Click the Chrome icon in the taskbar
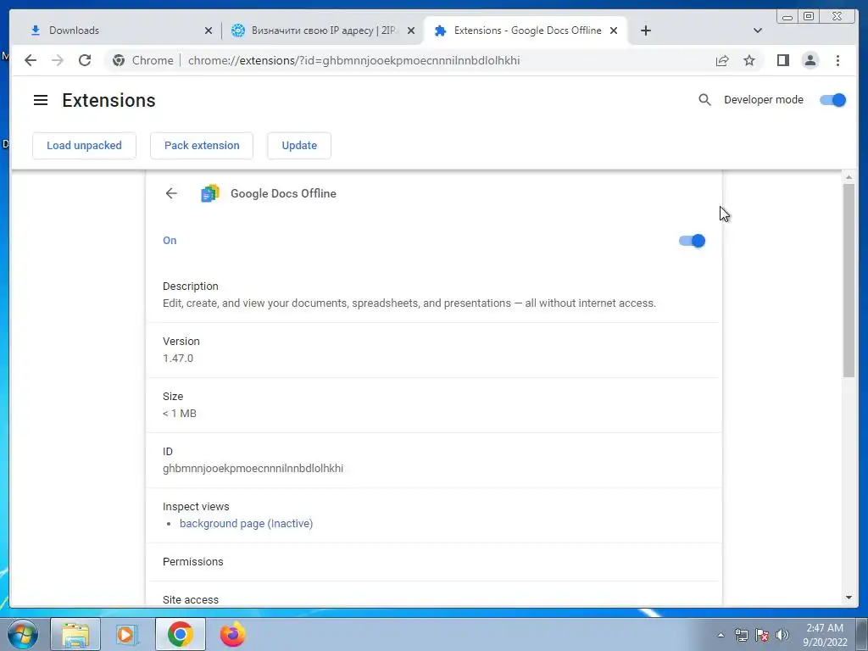The height and width of the screenshot is (651, 868). tap(181, 634)
